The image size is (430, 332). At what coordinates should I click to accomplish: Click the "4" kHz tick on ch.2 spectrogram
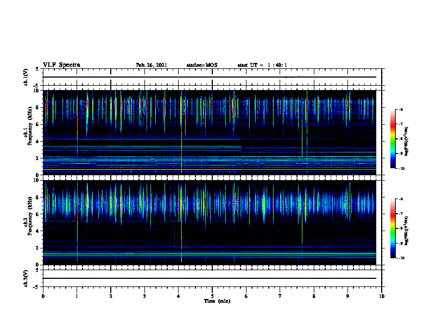(37, 231)
